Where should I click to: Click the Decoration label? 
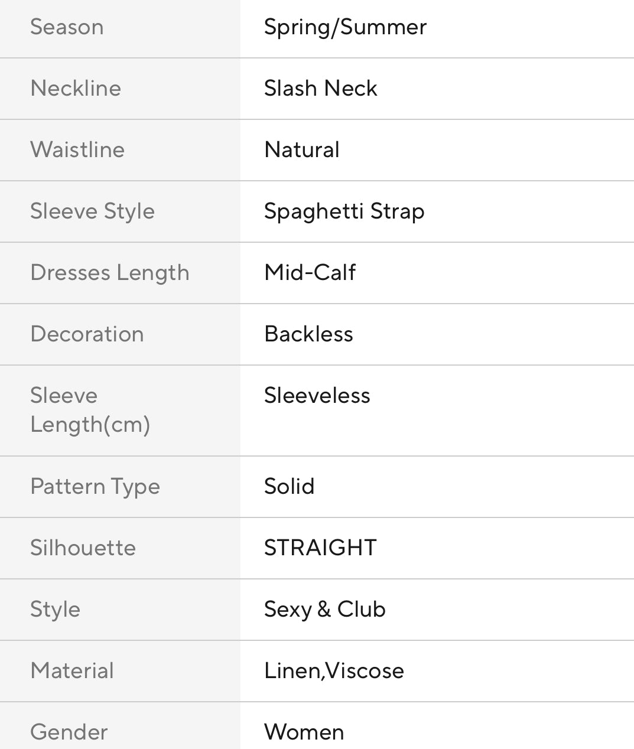pyautogui.click(x=87, y=334)
